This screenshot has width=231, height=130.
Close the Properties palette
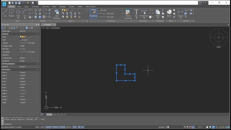pyautogui.click(x=39, y=25)
